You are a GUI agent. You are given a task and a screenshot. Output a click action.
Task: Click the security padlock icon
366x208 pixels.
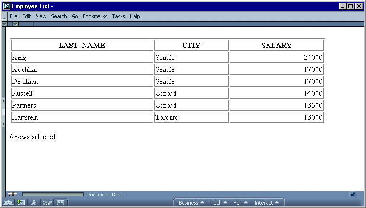coord(353,195)
